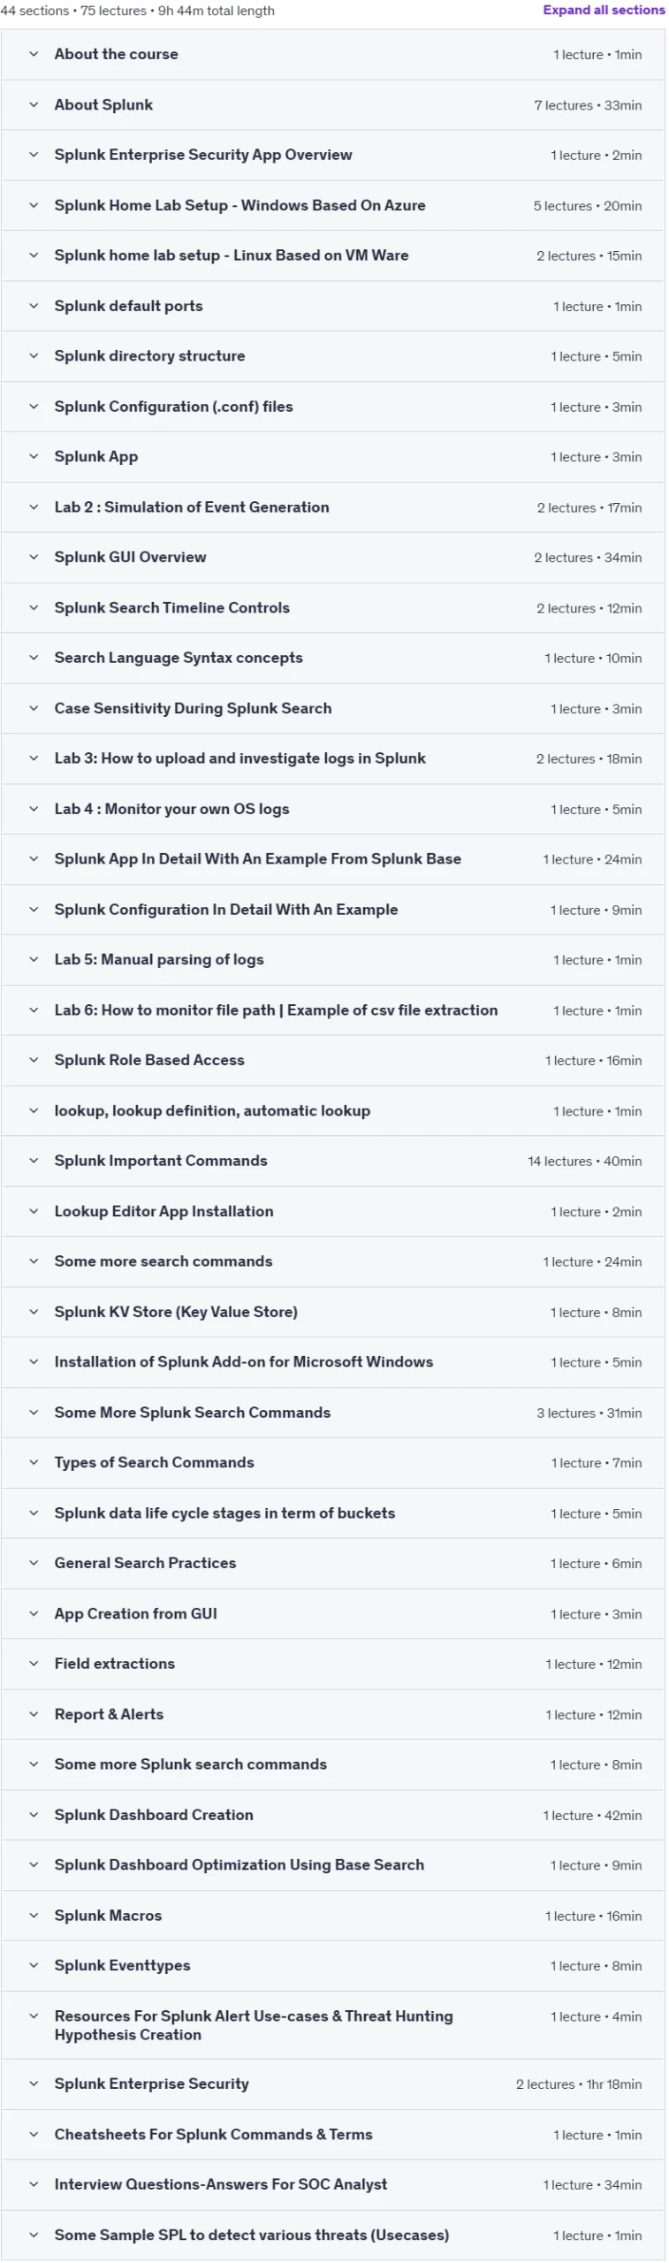Expand the About the course chevron
The image size is (669, 2263).
pos(34,54)
